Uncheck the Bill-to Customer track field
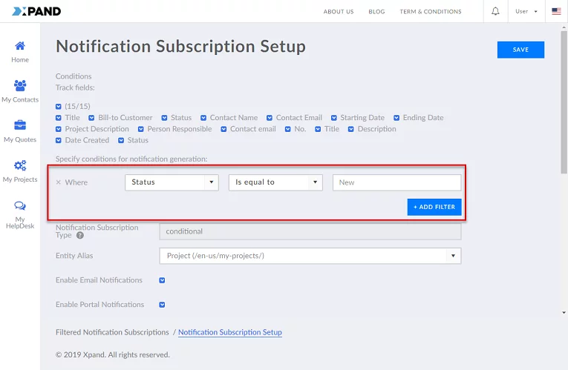 92,118
